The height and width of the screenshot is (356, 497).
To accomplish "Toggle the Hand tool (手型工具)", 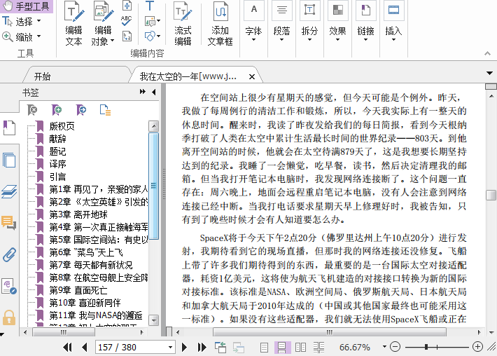I will (27, 7).
